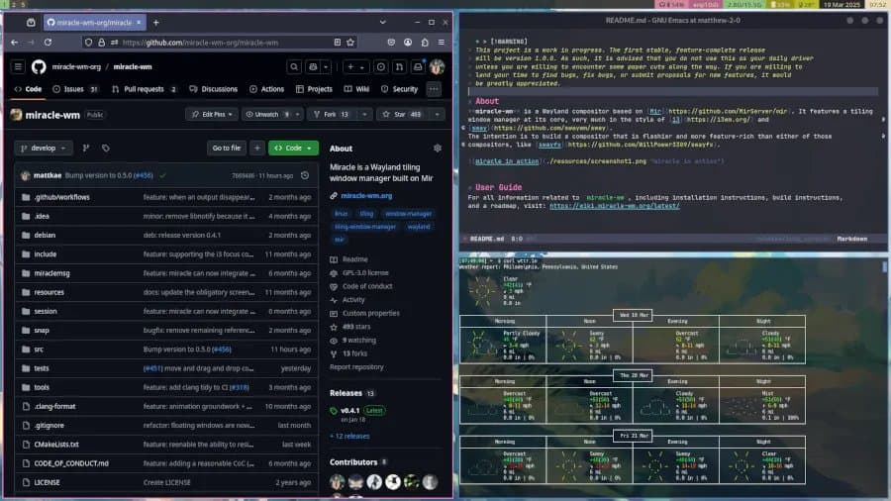The image size is (891, 501).
Task: Bookmark this page with star icon
Action: (x=350, y=42)
